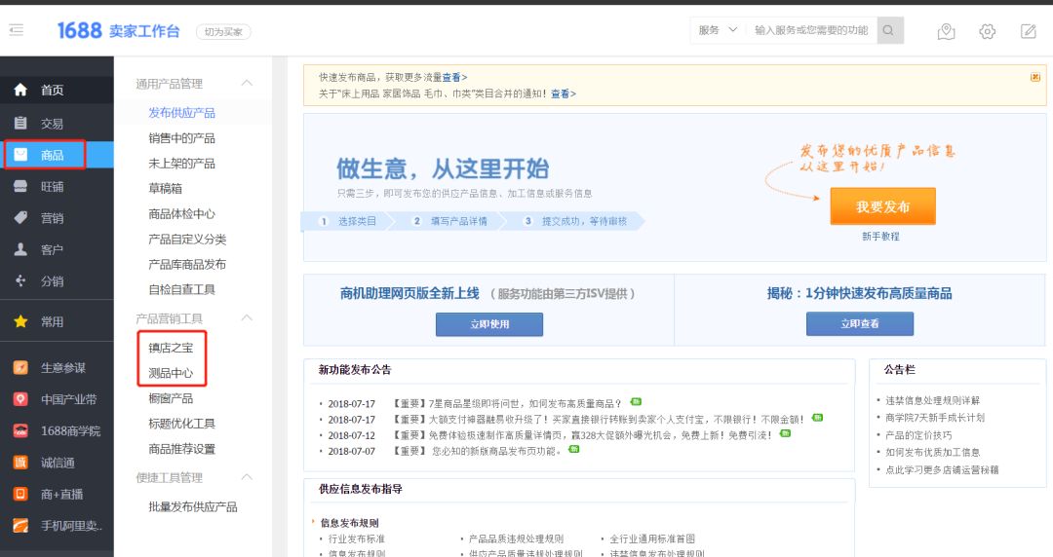
Task: Open 标题优化工具 menu item
Action: [x=182, y=424]
